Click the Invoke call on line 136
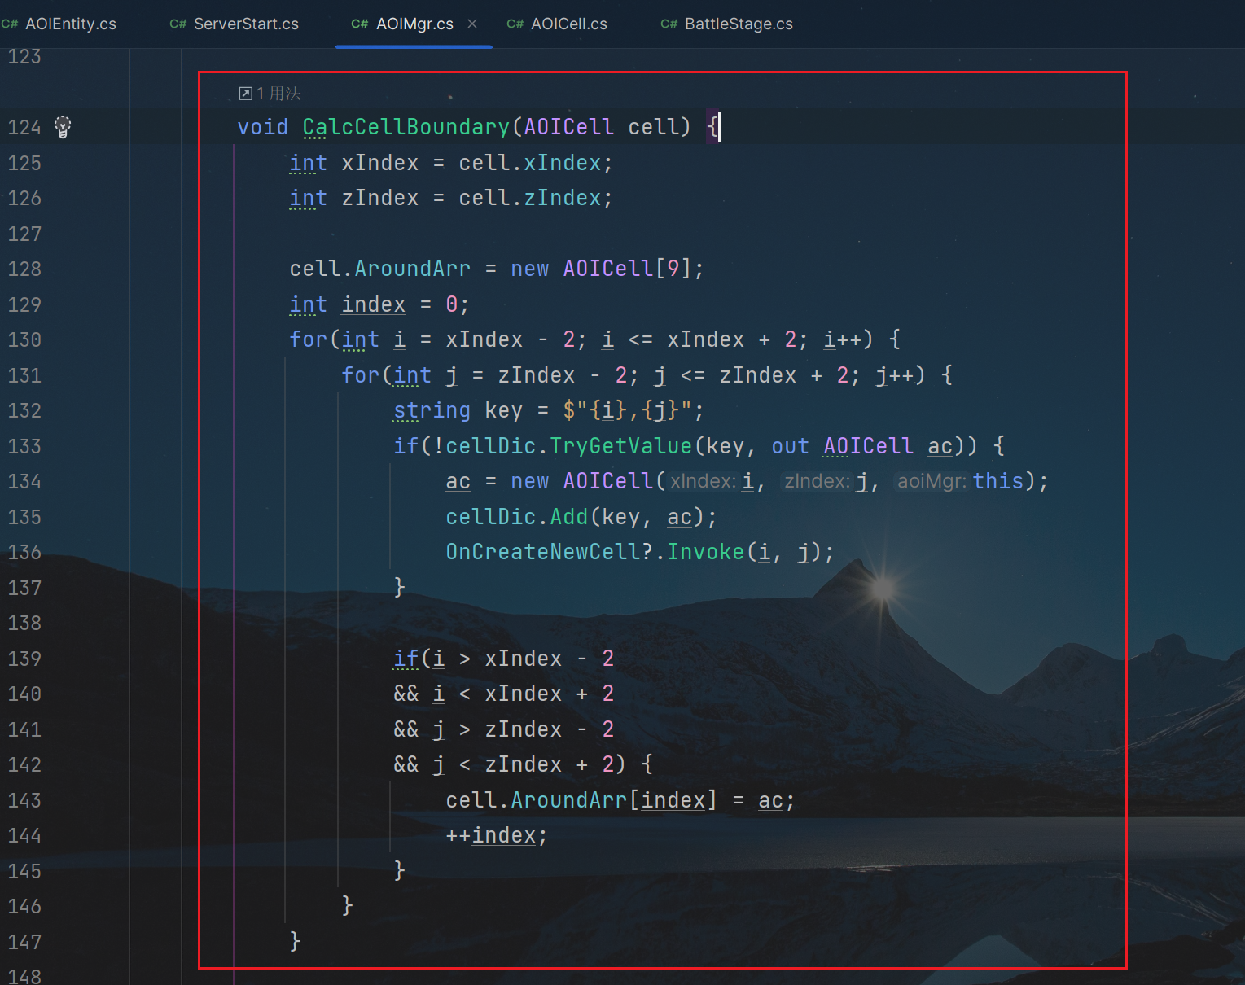The width and height of the screenshot is (1245, 985). (705, 552)
